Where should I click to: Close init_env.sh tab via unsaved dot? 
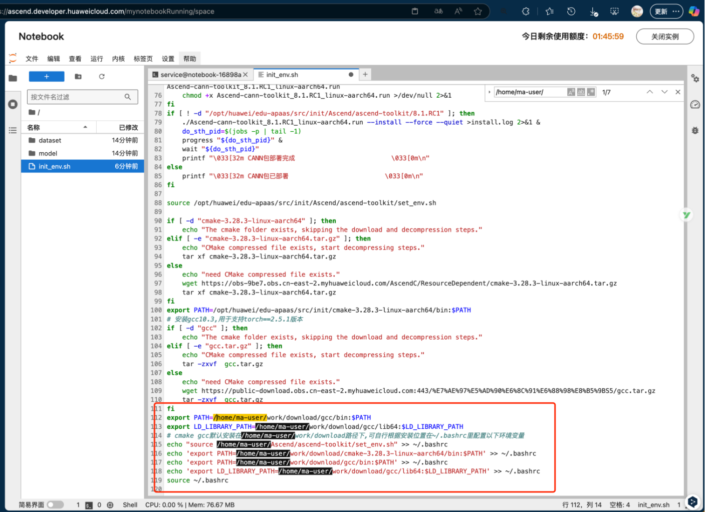pos(351,75)
